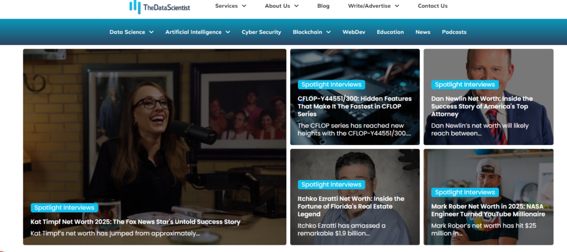Open the Blockchain dropdown chevron
This screenshot has width=567, height=252.
328,32
